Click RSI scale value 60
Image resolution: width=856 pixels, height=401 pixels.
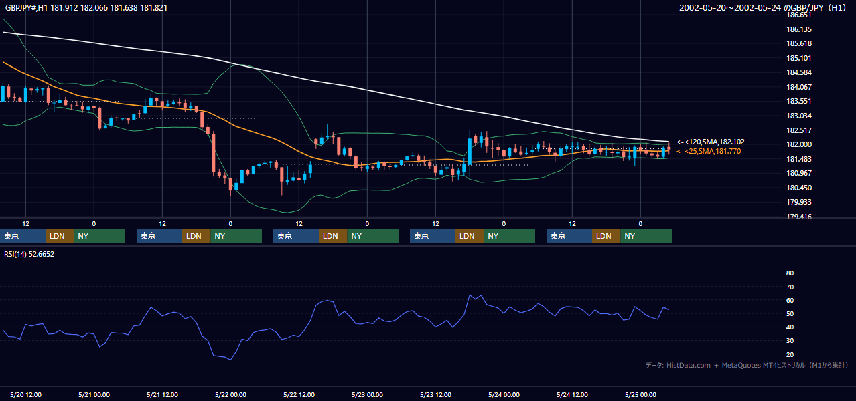790,300
